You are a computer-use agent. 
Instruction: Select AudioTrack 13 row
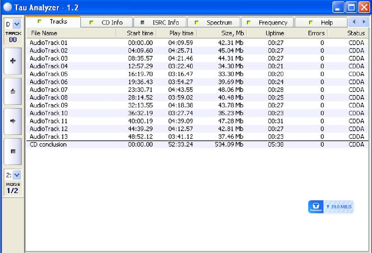click(197, 137)
